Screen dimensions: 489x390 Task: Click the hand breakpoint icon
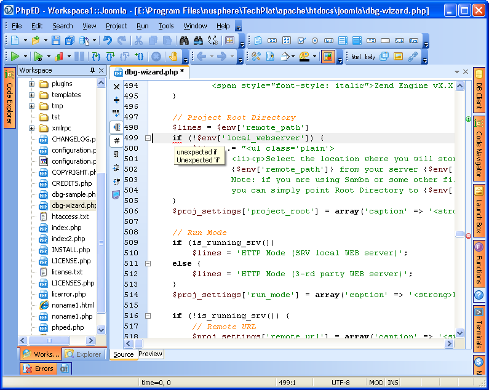(x=173, y=57)
